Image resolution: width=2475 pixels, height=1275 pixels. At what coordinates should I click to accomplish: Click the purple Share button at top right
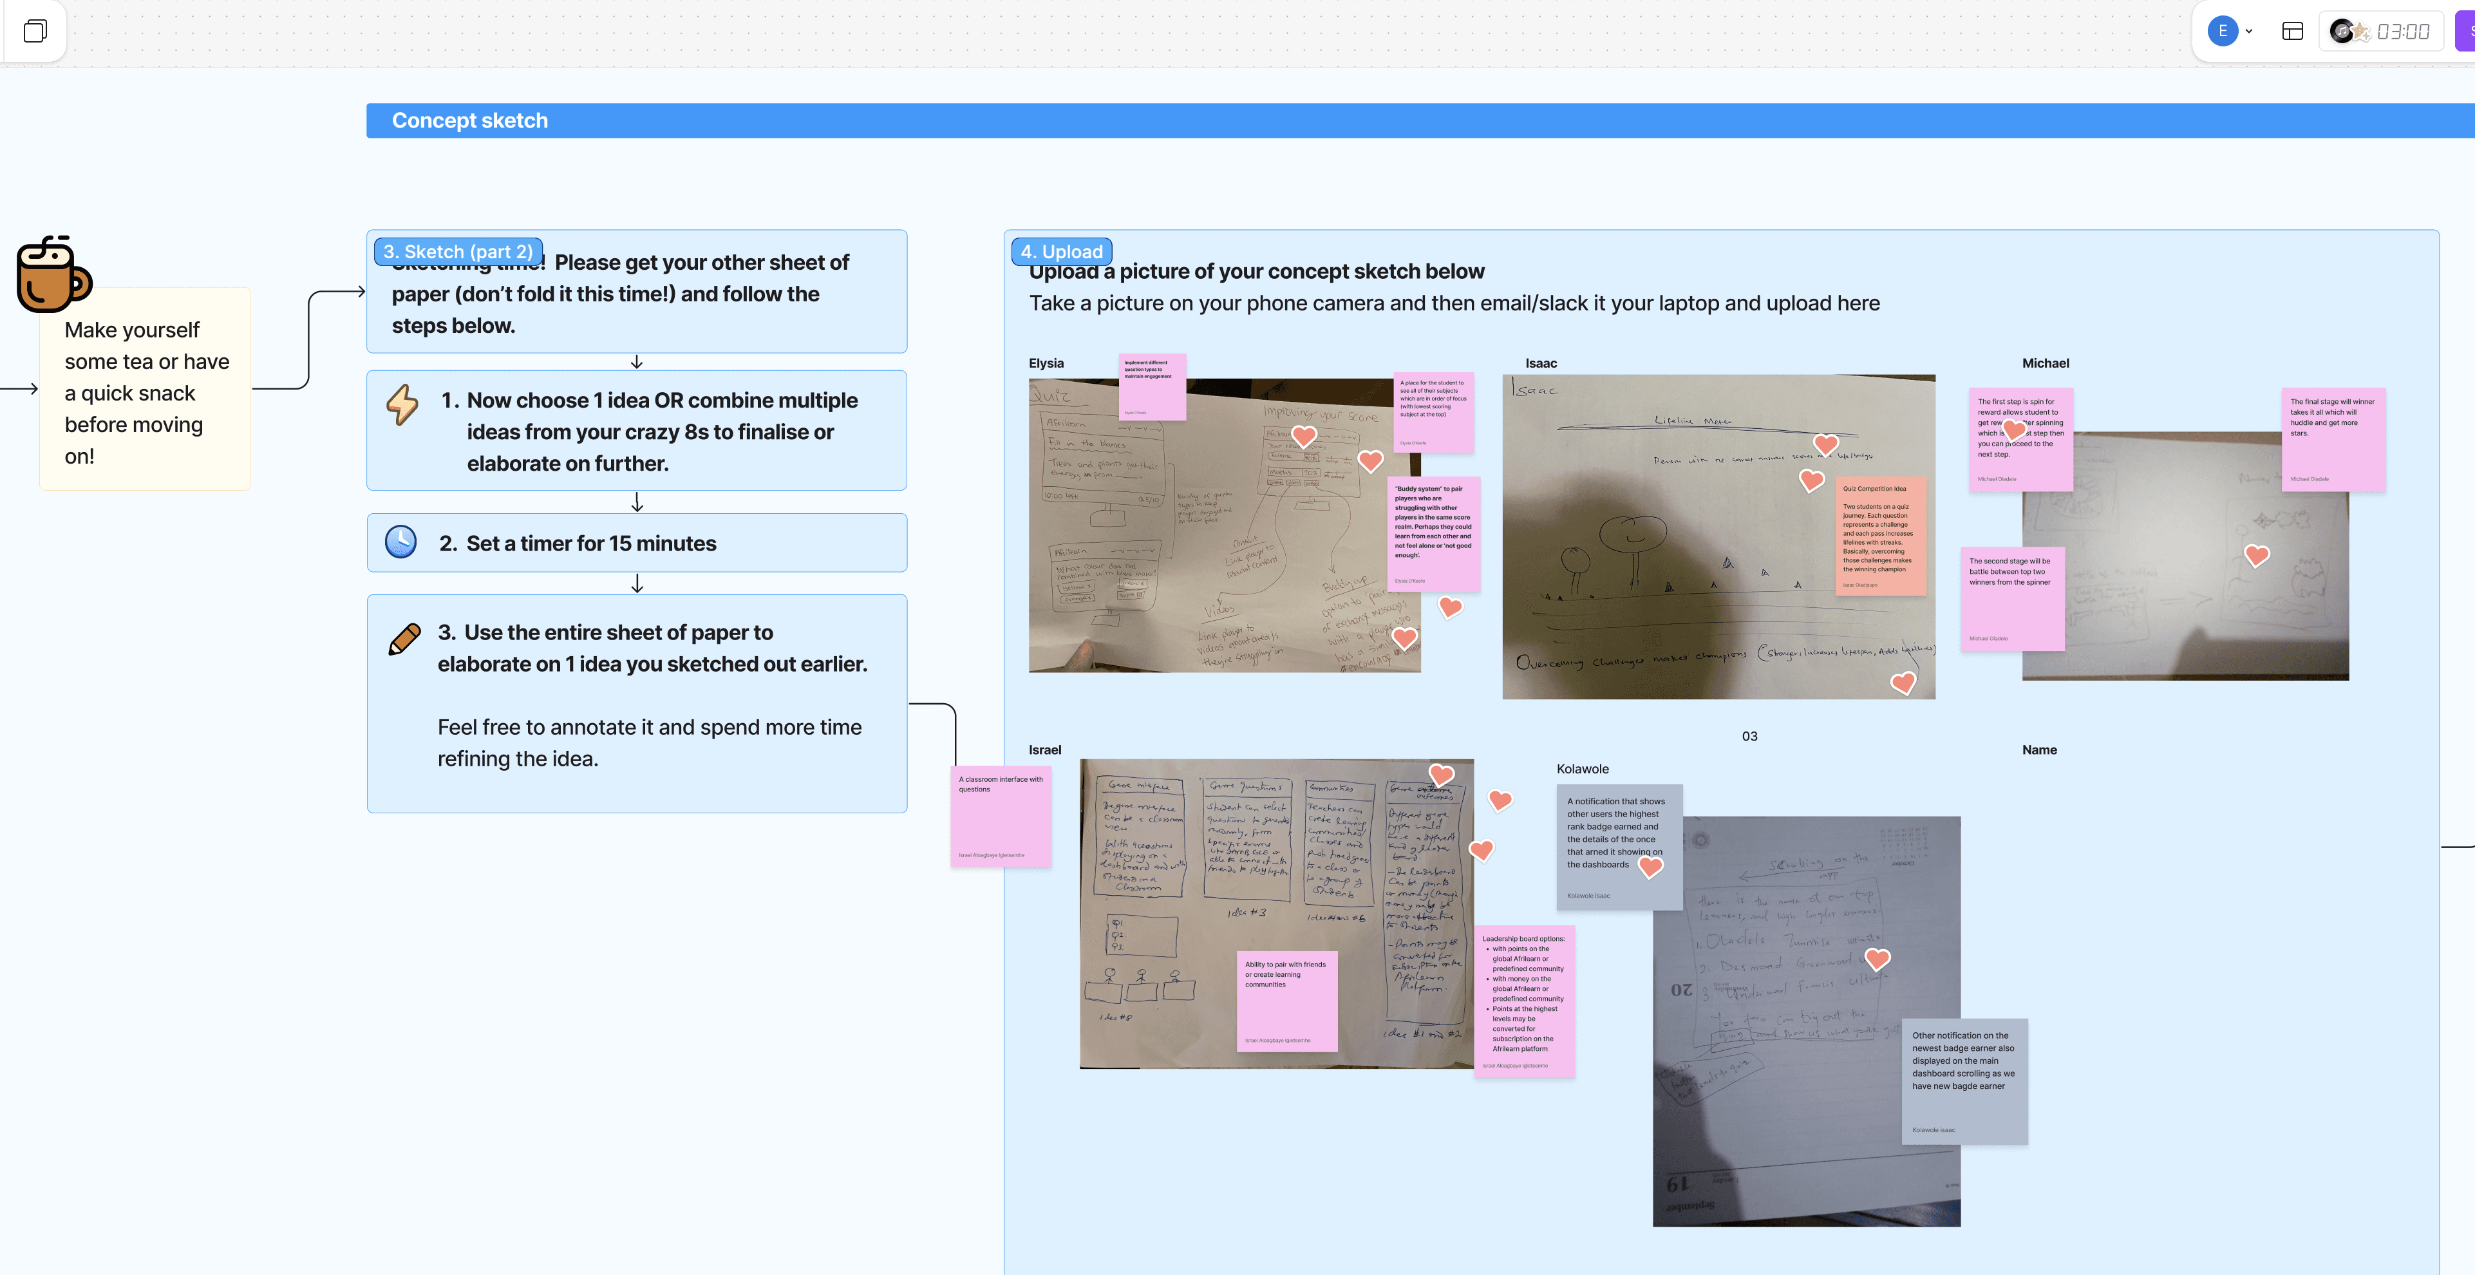coord(2467,32)
